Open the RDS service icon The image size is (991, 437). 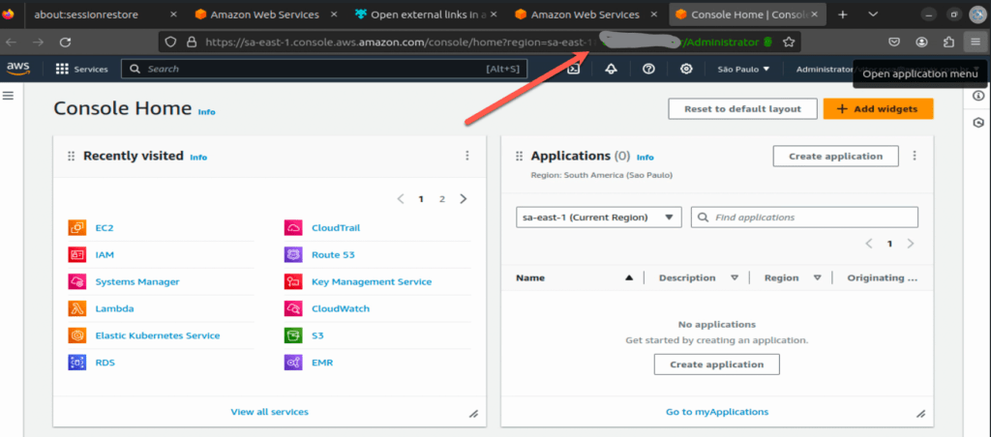[x=77, y=363]
